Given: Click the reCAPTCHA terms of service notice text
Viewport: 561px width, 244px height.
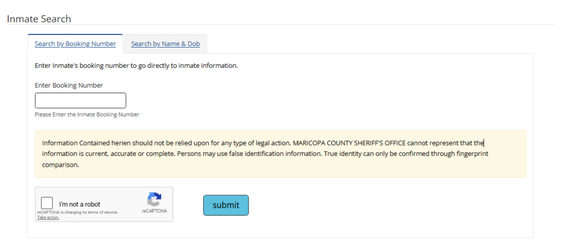Looking at the screenshot, I should point(77,212).
